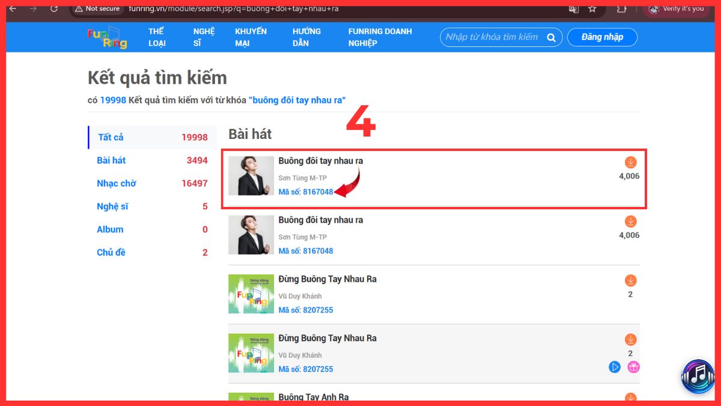The width and height of the screenshot is (721, 406).
Task: Click the magnifier search icon
Action: pos(551,37)
